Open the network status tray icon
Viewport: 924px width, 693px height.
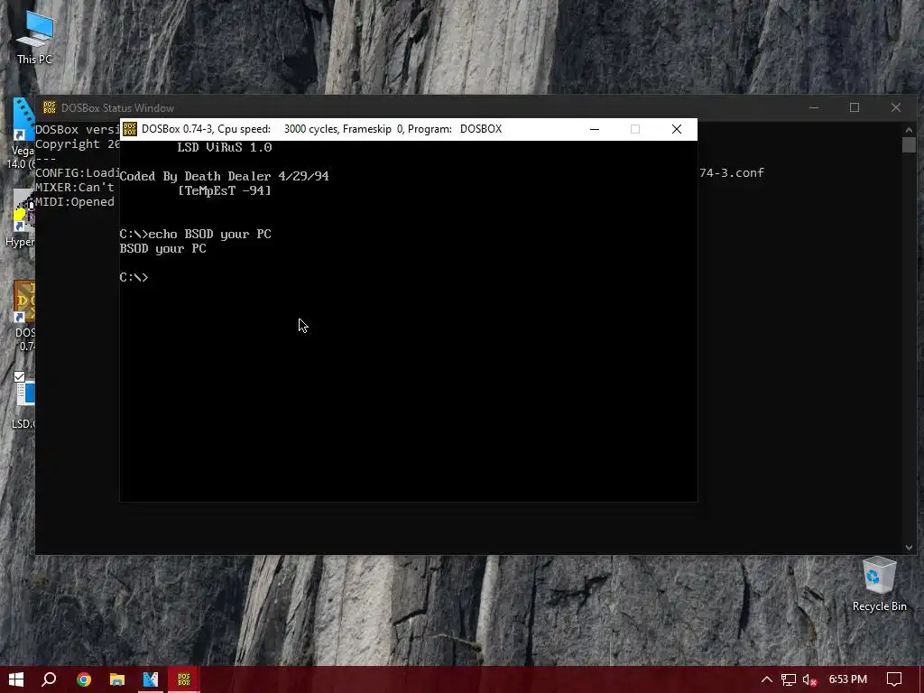788,679
